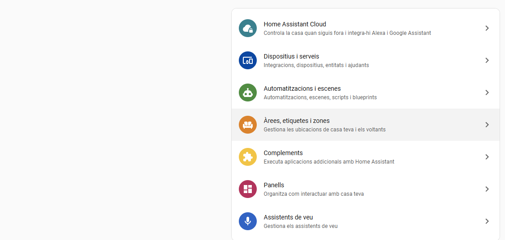Click the "Àrees, etiquetes i zones" title

point(297,121)
